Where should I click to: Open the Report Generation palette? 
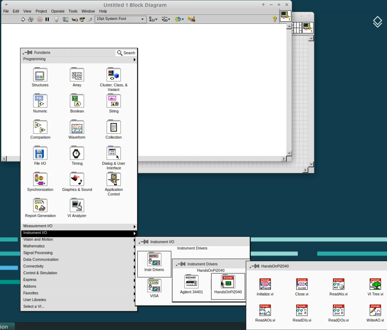[x=40, y=205]
